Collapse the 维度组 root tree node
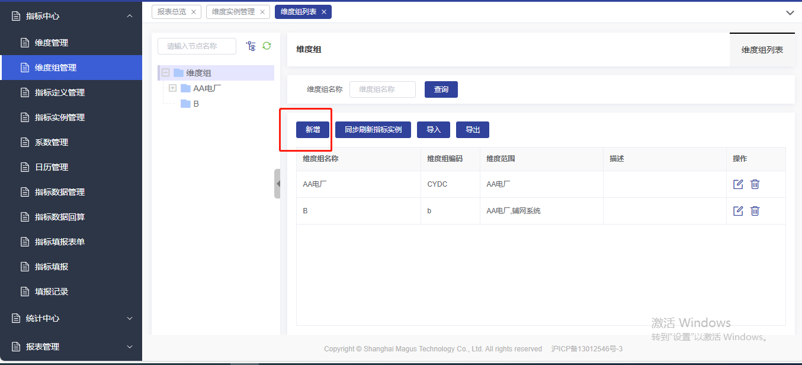Image resolution: width=802 pixels, height=365 pixels. (x=166, y=73)
